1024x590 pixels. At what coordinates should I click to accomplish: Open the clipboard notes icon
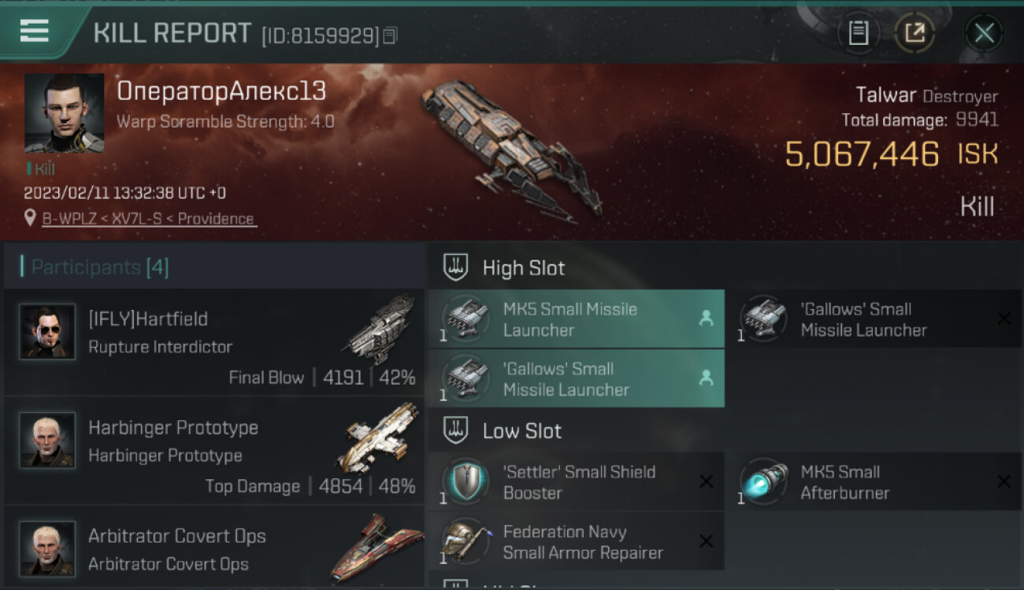[x=858, y=33]
